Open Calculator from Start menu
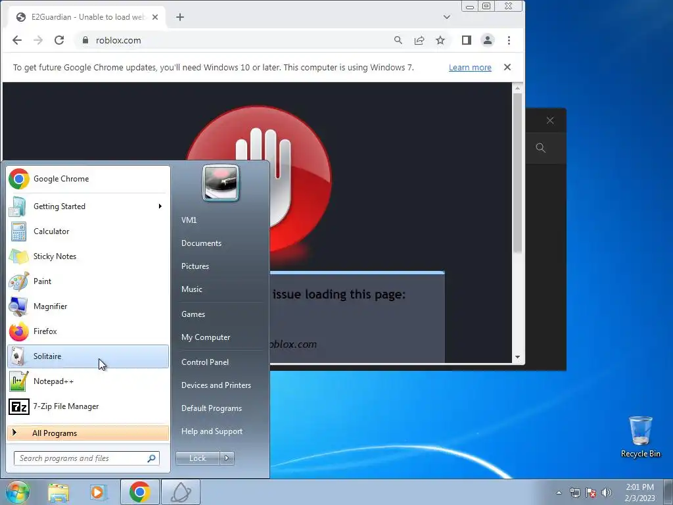Viewport: 673px width, 505px height. click(88, 231)
